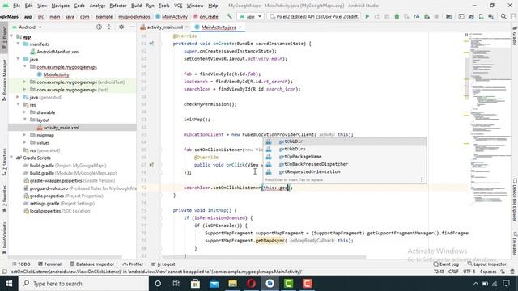The height and width of the screenshot is (291, 518).
Task: Open the AVD Manager phone icon
Action: tap(481, 16)
